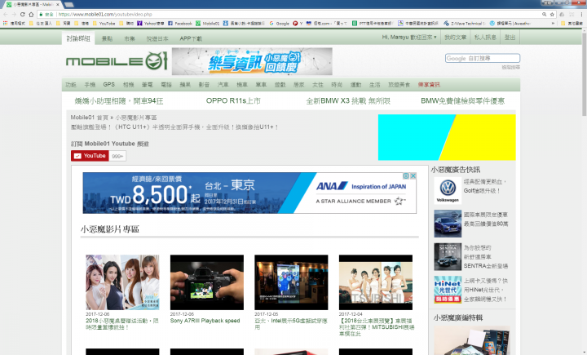Click the cyan and yellow ad block

(447, 137)
